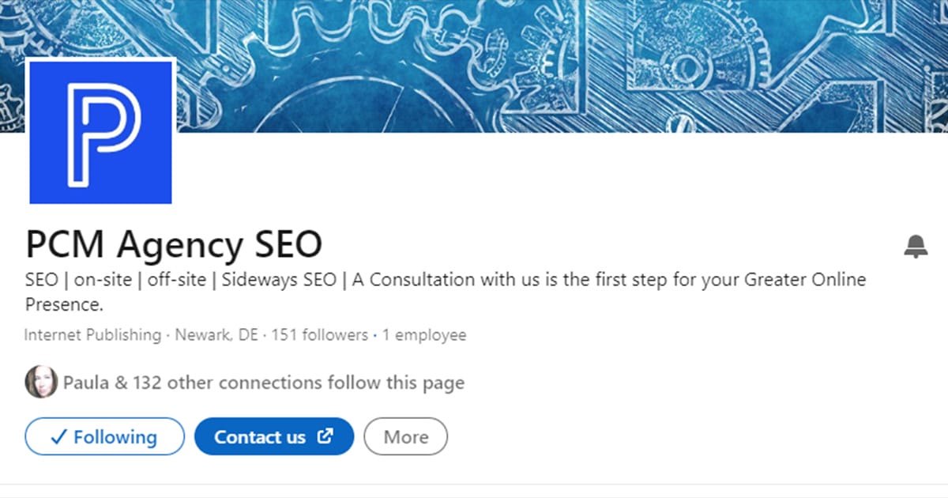Open the Newark, DE location link
Image resolution: width=948 pixels, height=498 pixels.
pyautogui.click(x=215, y=334)
